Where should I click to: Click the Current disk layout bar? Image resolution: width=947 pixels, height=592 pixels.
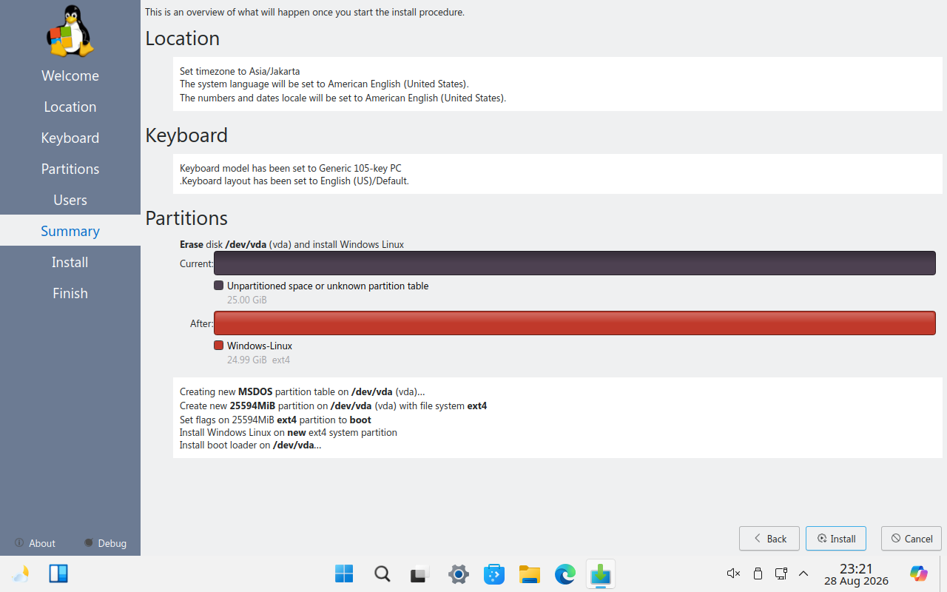click(x=575, y=263)
